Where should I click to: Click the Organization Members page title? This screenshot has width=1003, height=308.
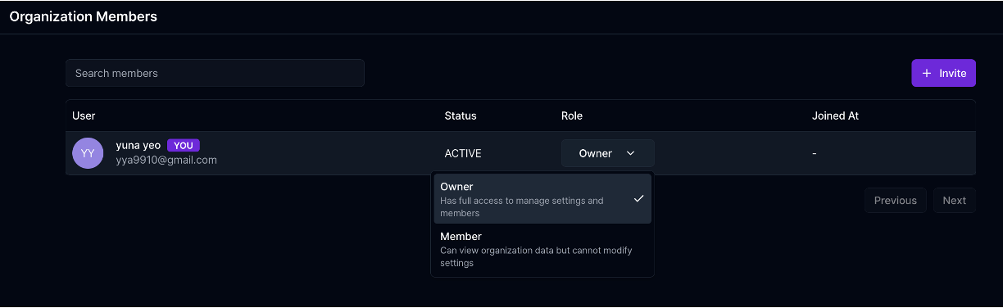click(83, 16)
